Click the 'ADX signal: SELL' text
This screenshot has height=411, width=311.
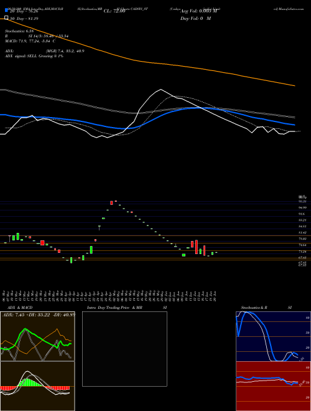pos(21,56)
